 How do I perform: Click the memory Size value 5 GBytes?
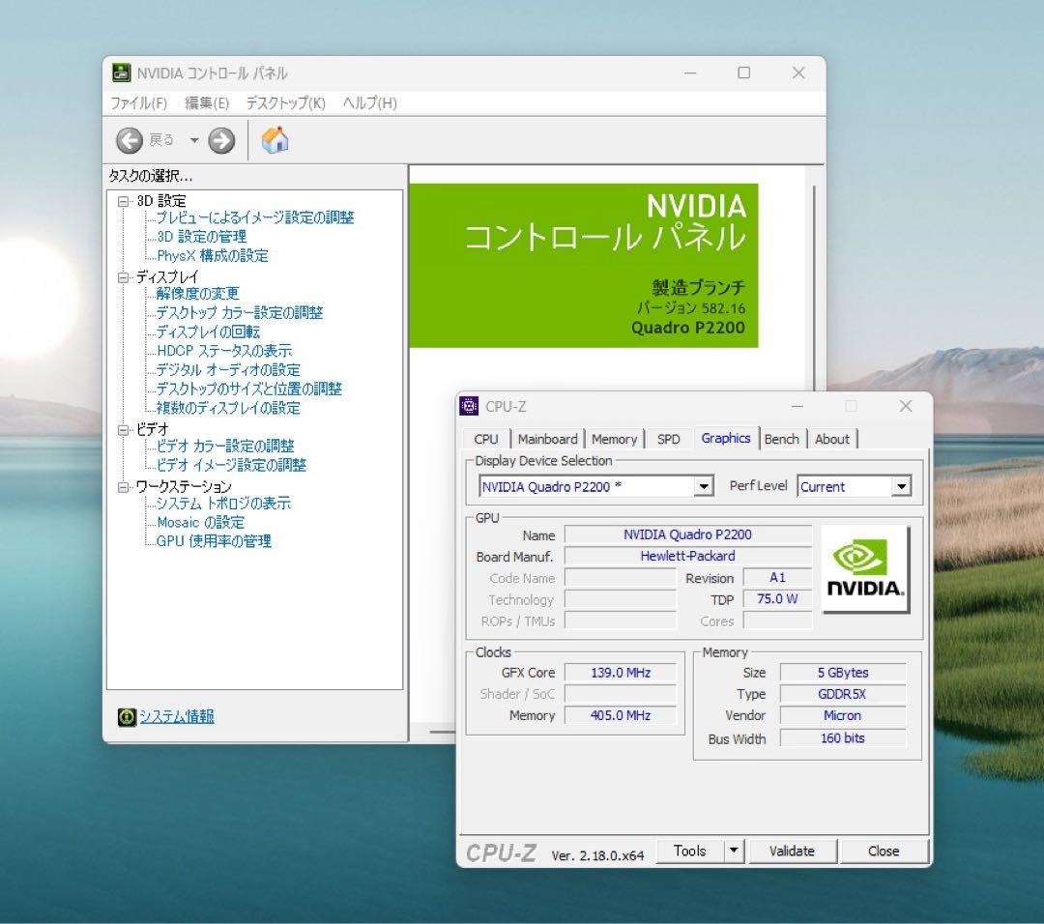click(x=843, y=673)
